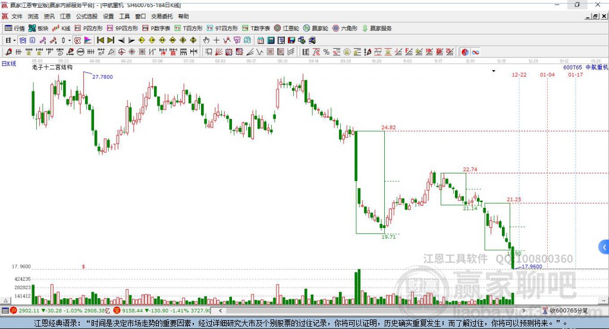Open the P数字表 tool
The width and height of the screenshot is (609, 329).
pyautogui.click(x=156, y=29)
